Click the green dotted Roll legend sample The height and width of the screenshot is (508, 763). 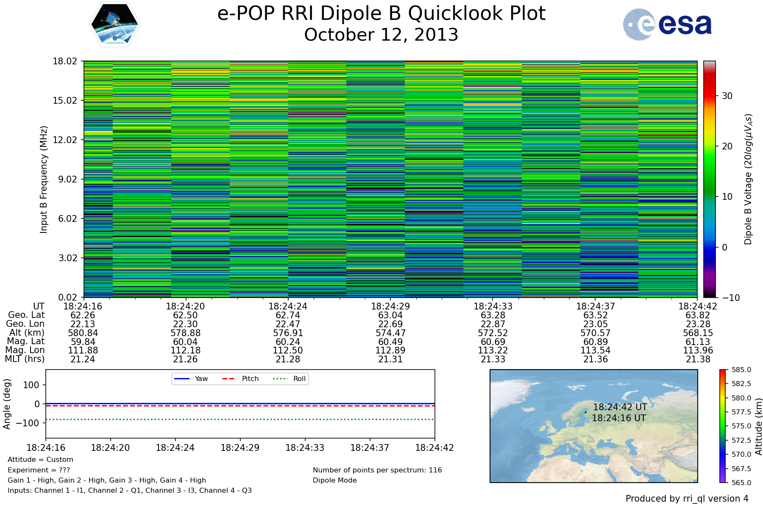pyautogui.click(x=280, y=378)
